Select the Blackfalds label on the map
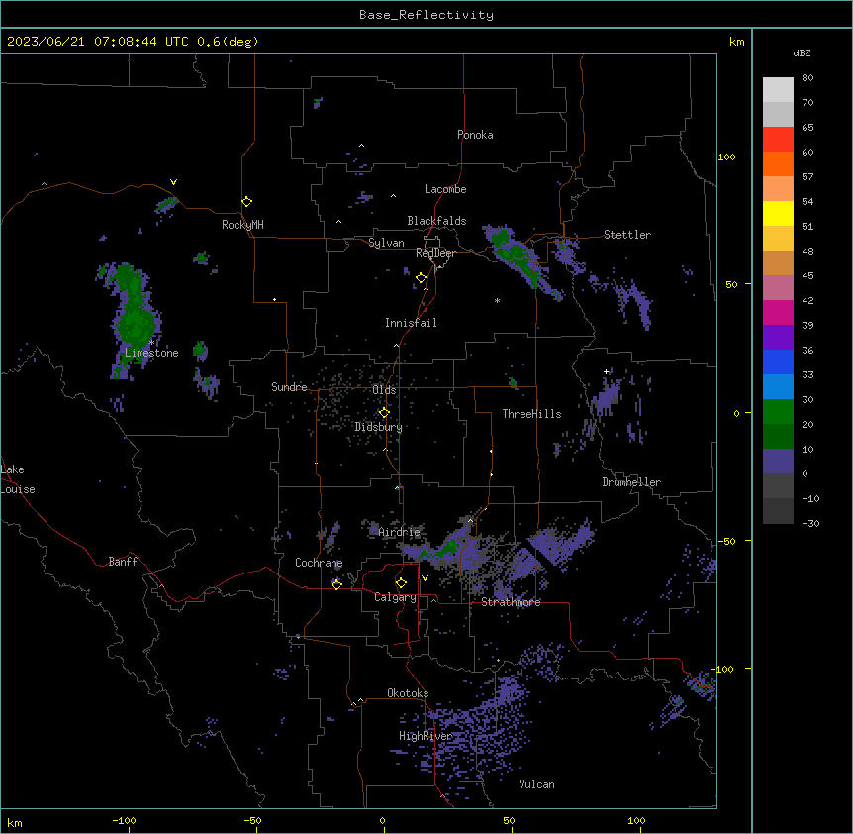This screenshot has height=834, width=853. [x=436, y=221]
